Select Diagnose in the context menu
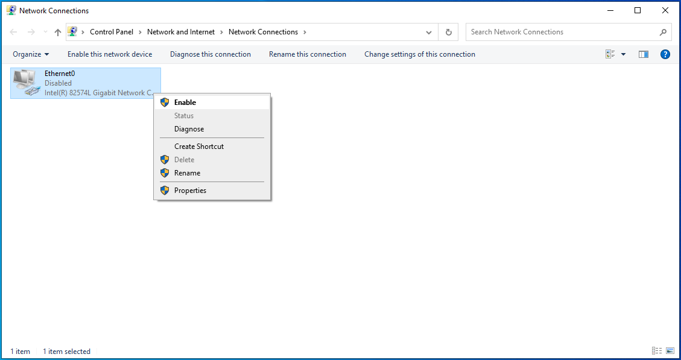The height and width of the screenshot is (360, 681). click(x=189, y=129)
